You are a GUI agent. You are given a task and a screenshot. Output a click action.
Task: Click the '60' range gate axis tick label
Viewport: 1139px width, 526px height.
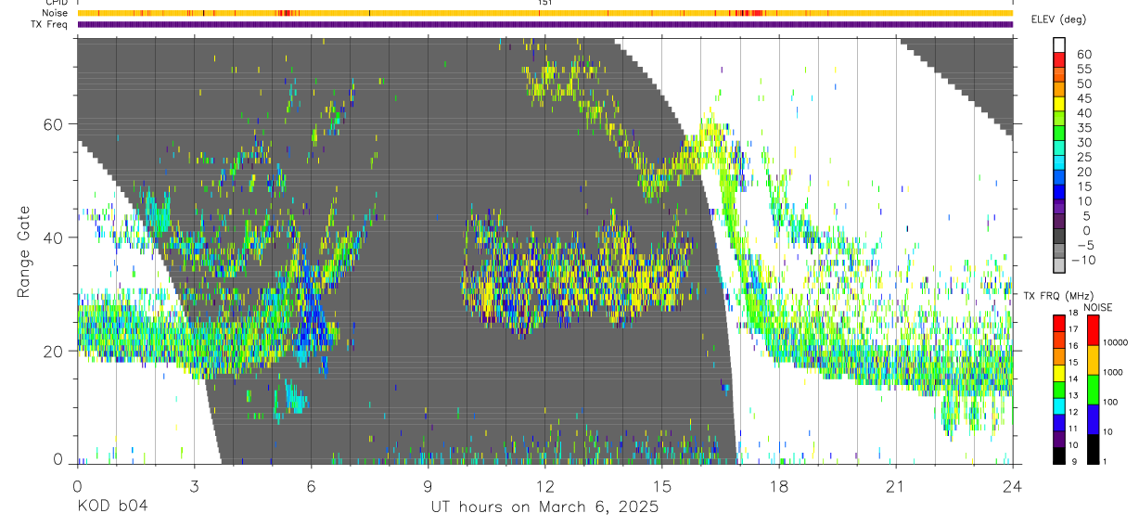54,123
